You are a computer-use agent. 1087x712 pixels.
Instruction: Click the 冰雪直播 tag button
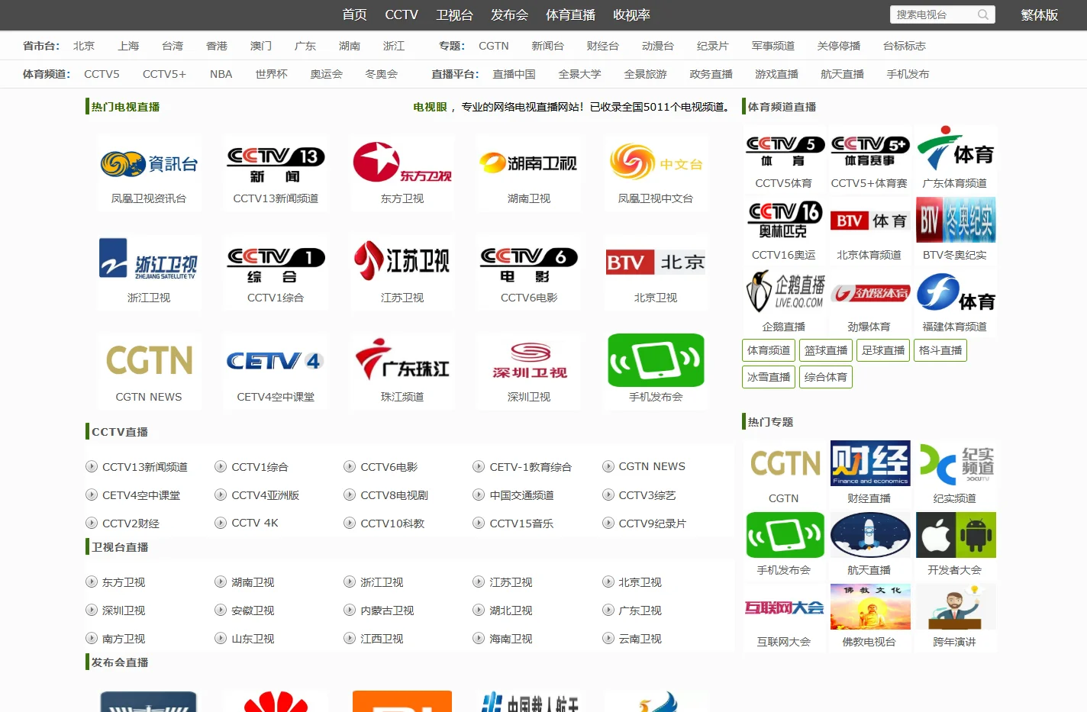pyautogui.click(x=769, y=377)
